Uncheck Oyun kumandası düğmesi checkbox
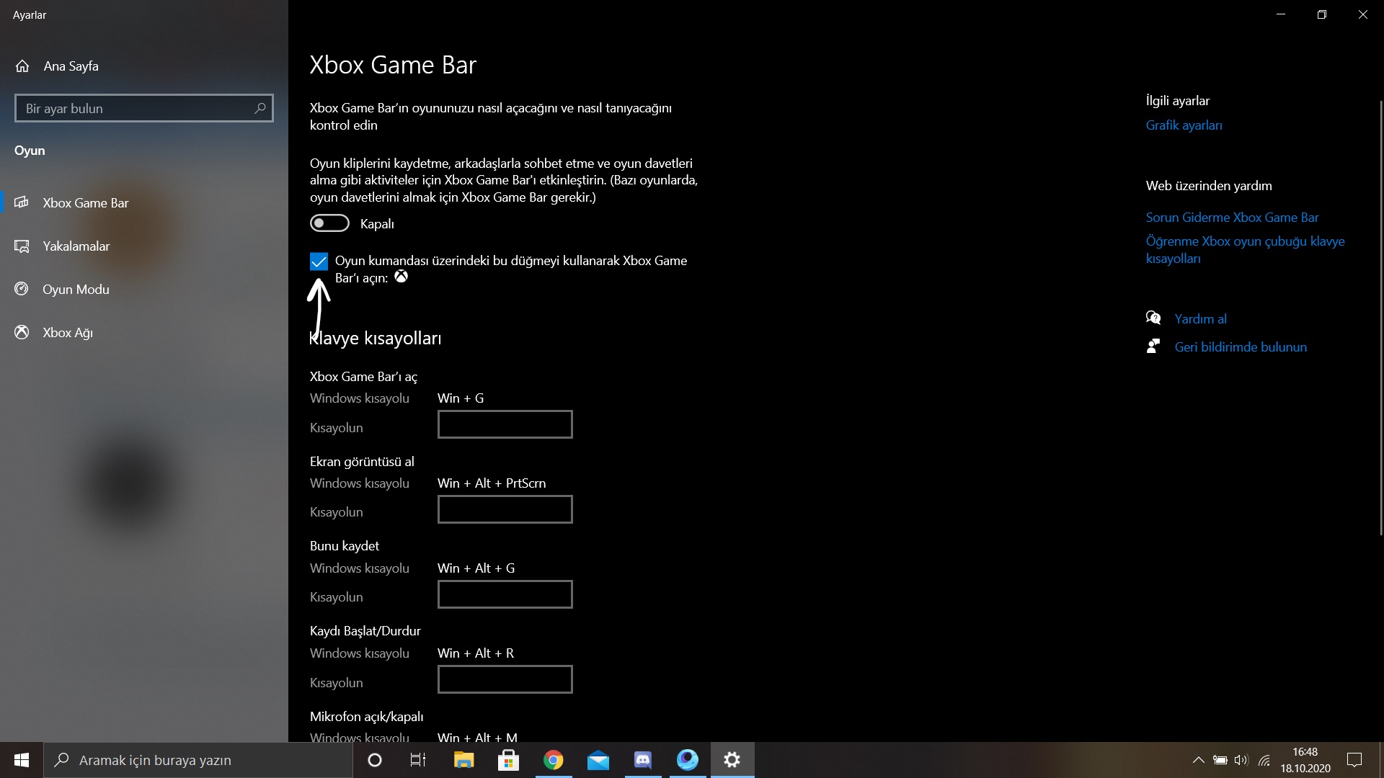 (319, 261)
